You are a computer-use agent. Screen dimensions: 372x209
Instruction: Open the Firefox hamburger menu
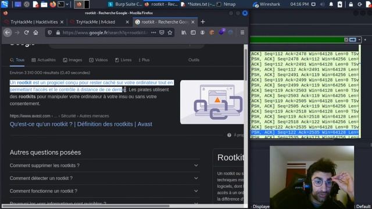[242, 33]
